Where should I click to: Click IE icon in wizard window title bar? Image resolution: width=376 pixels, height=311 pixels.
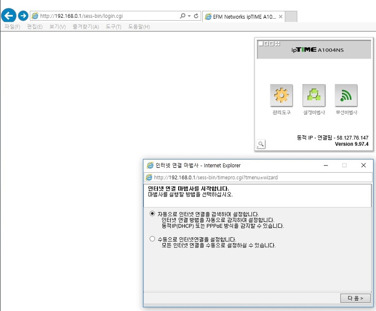pos(150,165)
